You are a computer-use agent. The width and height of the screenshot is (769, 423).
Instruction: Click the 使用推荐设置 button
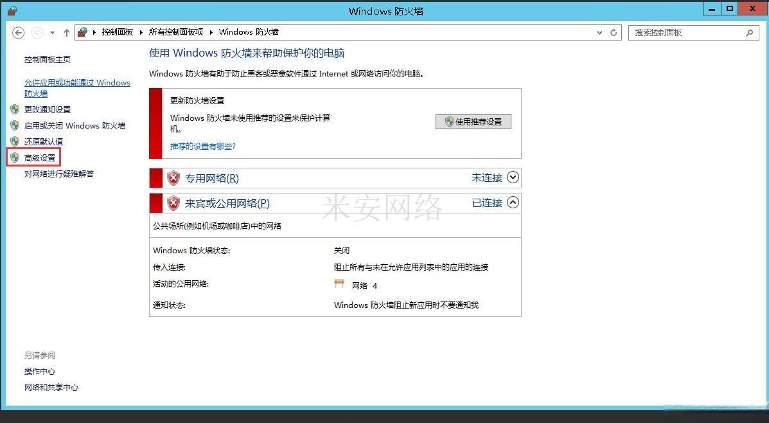click(x=473, y=122)
